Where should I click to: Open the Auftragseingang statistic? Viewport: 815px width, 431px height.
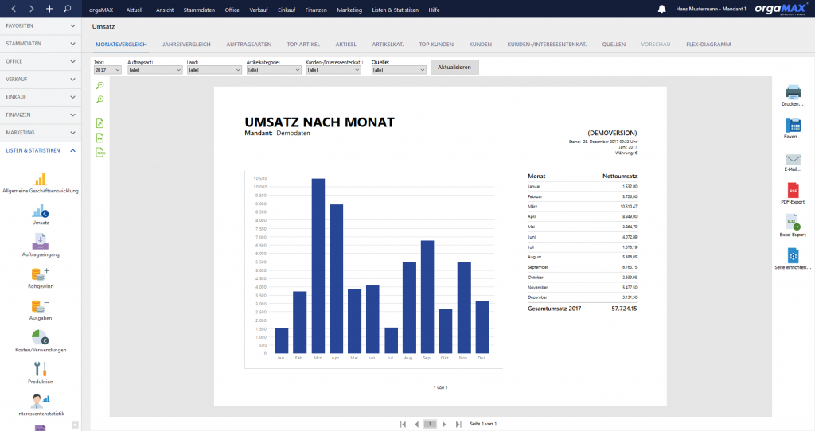point(41,245)
